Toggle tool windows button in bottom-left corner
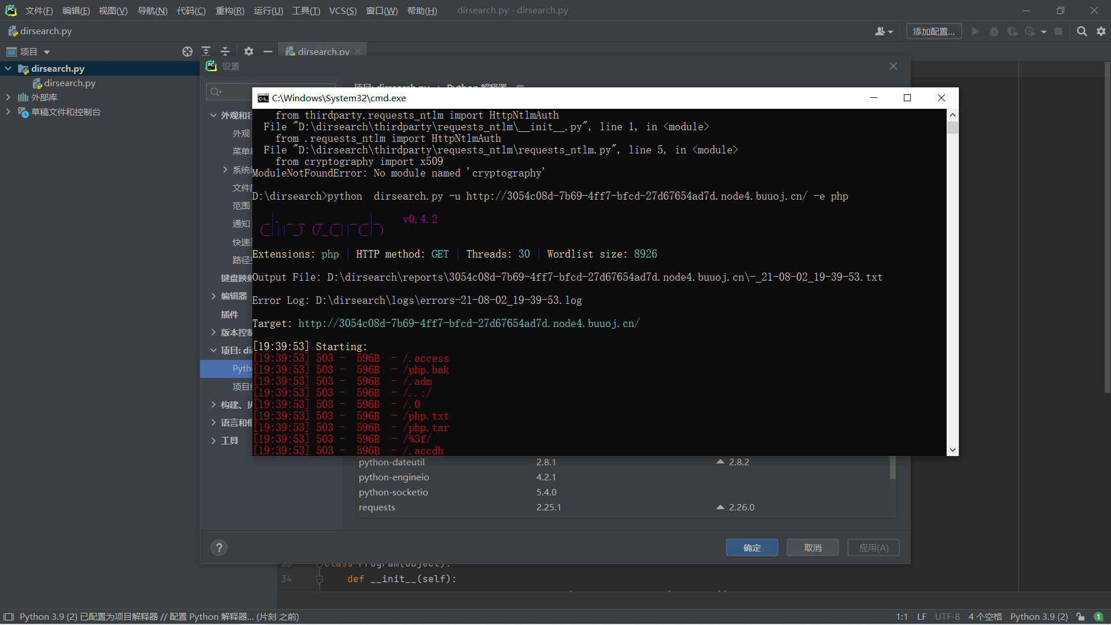The height and width of the screenshot is (625, 1111). pos(8,617)
